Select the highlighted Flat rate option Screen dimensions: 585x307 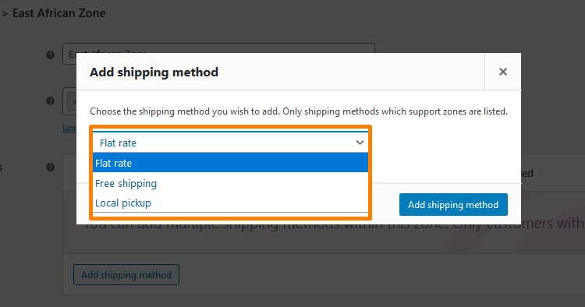(230, 163)
